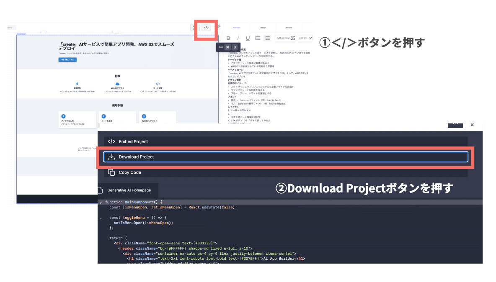The width and height of the screenshot is (496, 282).
Task: Choose Download Project in the code menu
Action: (x=285, y=157)
